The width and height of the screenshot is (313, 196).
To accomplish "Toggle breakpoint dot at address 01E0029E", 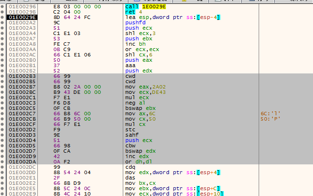I will (2, 18).
